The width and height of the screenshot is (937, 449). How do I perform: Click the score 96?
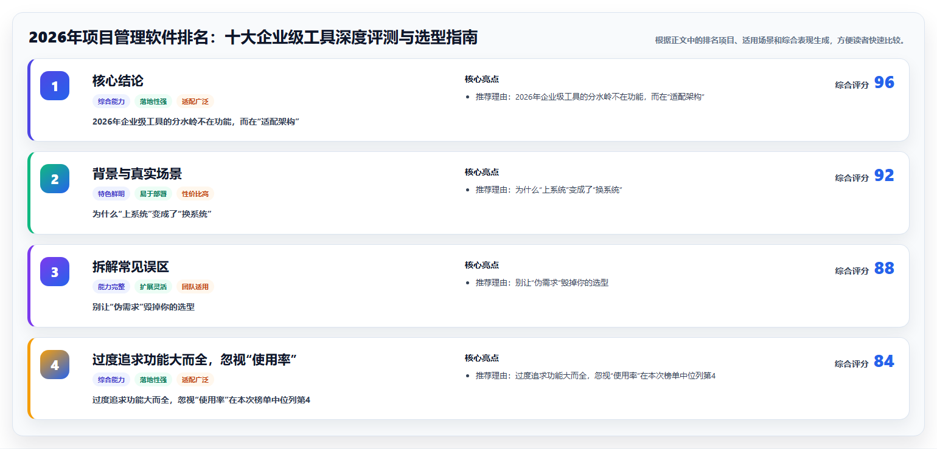click(x=884, y=83)
